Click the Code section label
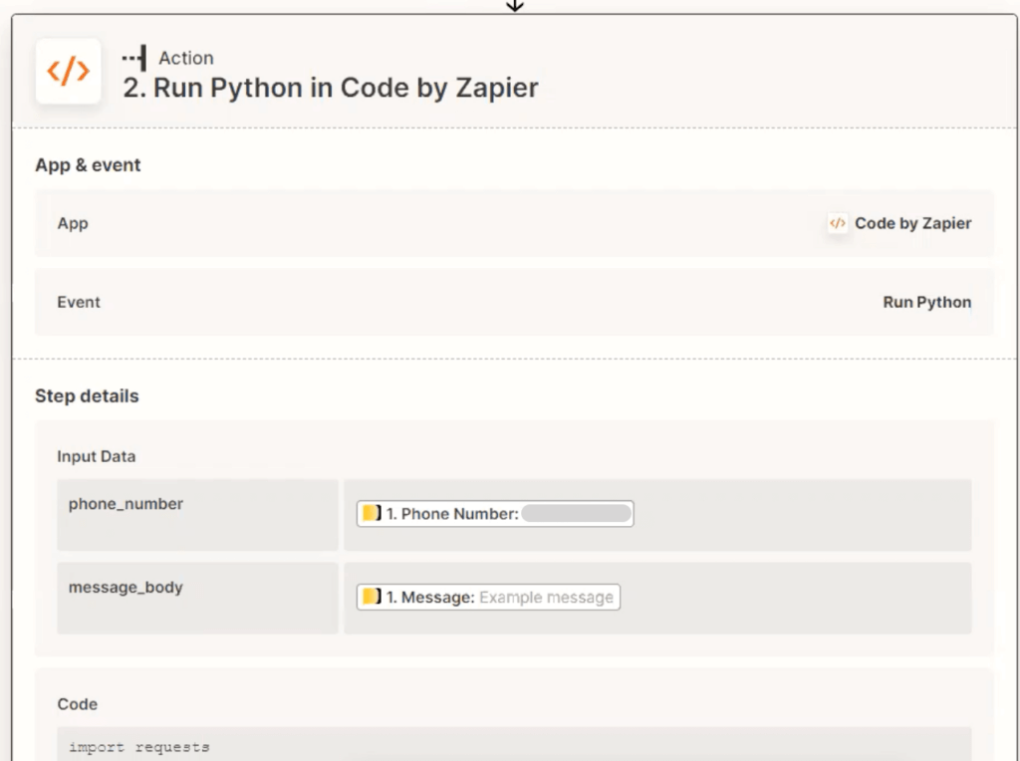Viewport: 1020px width, 761px height. [77, 704]
